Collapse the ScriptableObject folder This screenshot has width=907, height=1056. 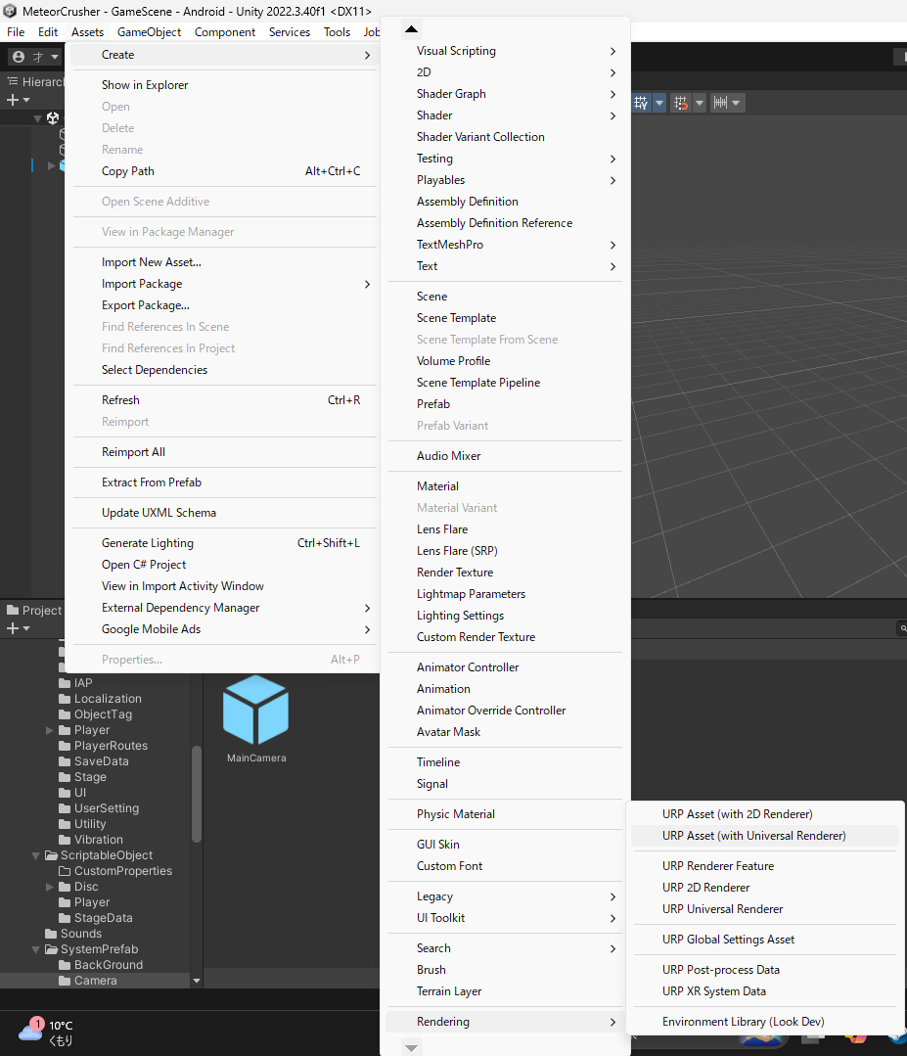pyautogui.click(x=35, y=855)
